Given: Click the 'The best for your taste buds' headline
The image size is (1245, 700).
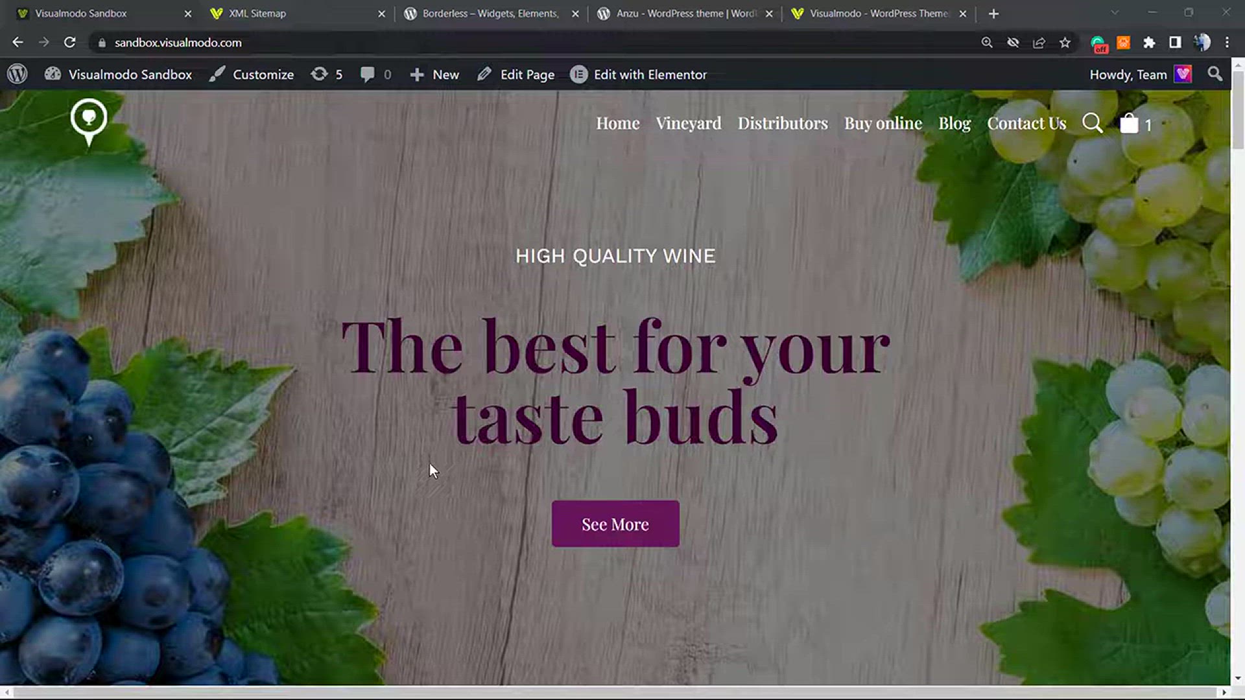Looking at the screenshot, I should (615, 382).
